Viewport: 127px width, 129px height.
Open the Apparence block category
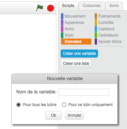tap(73, 23)
